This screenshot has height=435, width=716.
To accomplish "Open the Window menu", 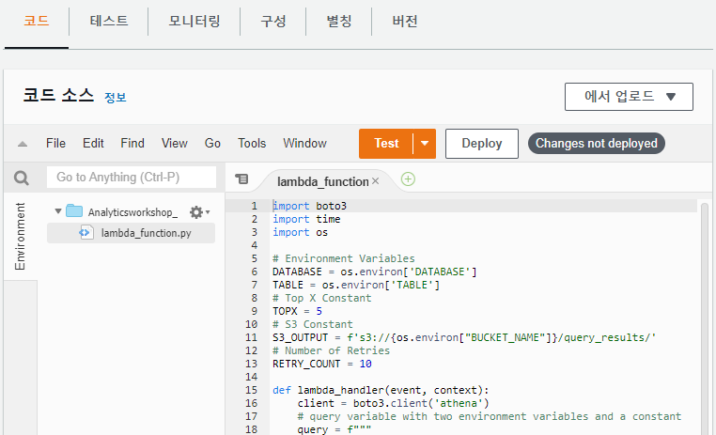I will click(304, 144).
